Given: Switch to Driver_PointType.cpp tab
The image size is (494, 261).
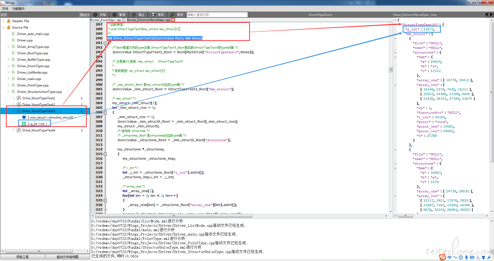Looking at the screenshot, I should pyautogui.click(x=106, y=20).
